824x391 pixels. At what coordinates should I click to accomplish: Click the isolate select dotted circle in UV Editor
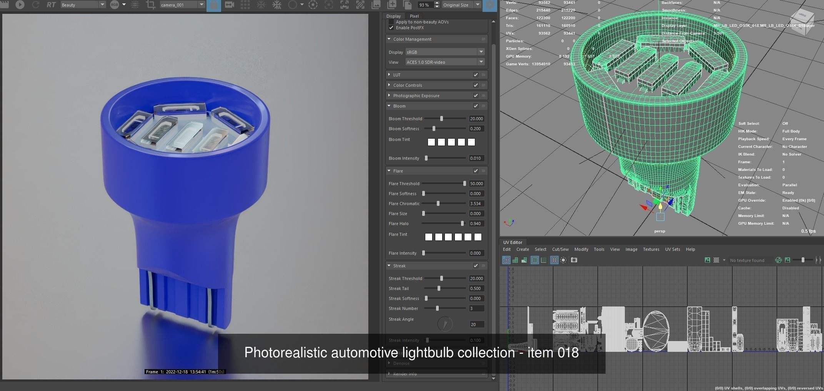pos(563,260)
